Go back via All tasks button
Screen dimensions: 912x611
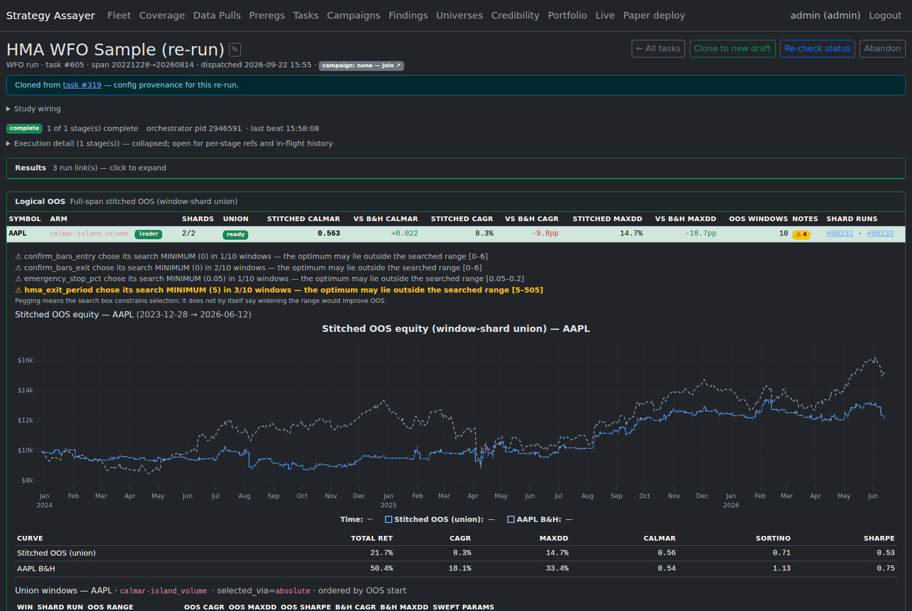tap(658, 49)
